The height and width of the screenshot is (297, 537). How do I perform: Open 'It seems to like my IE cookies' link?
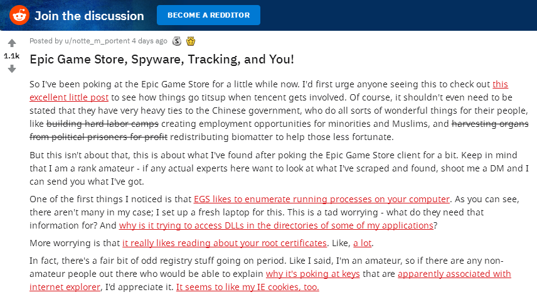(247, 287)
